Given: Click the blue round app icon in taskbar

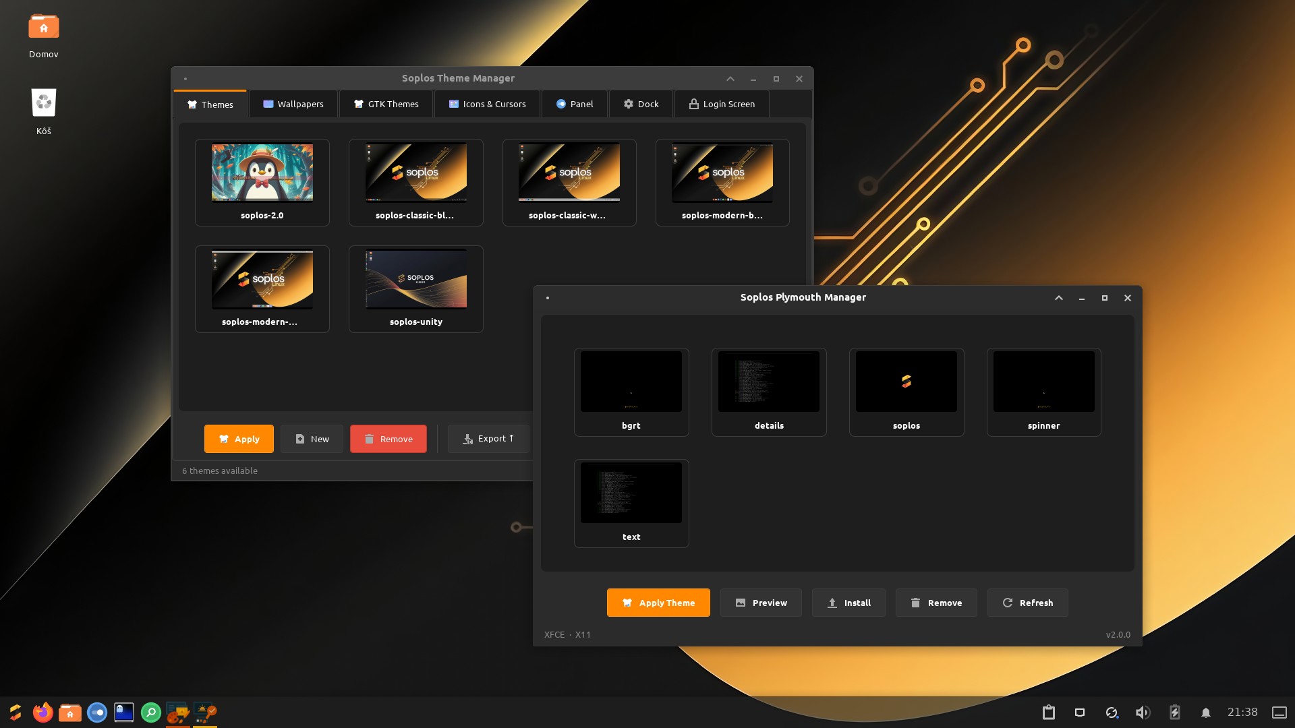Looking at the screenshot, I should pyautogui.click(x=97, y=712).
